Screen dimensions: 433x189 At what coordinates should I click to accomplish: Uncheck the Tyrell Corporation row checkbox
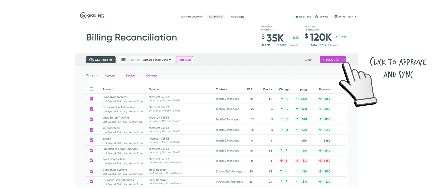91,160
